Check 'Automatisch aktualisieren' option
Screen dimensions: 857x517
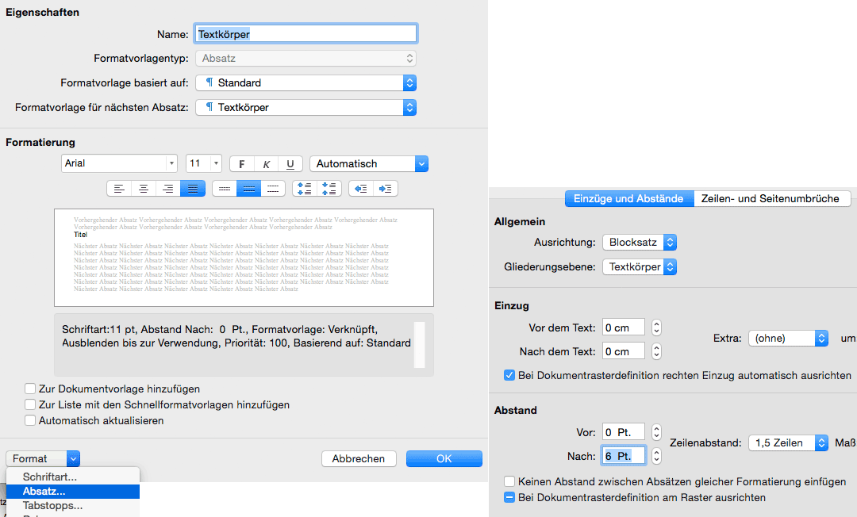click(30, 421)
